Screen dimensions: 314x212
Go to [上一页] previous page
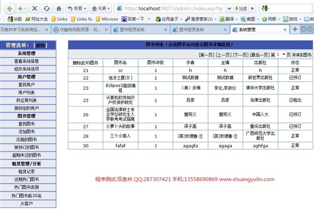coord(224,55)
